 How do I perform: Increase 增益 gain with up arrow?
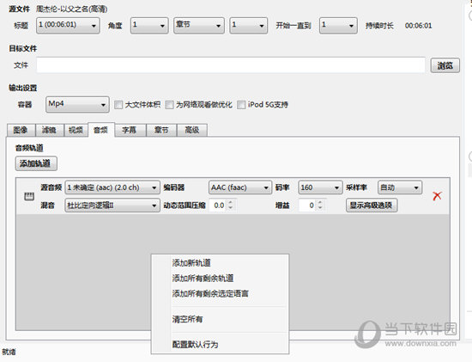tap(320, 202)
